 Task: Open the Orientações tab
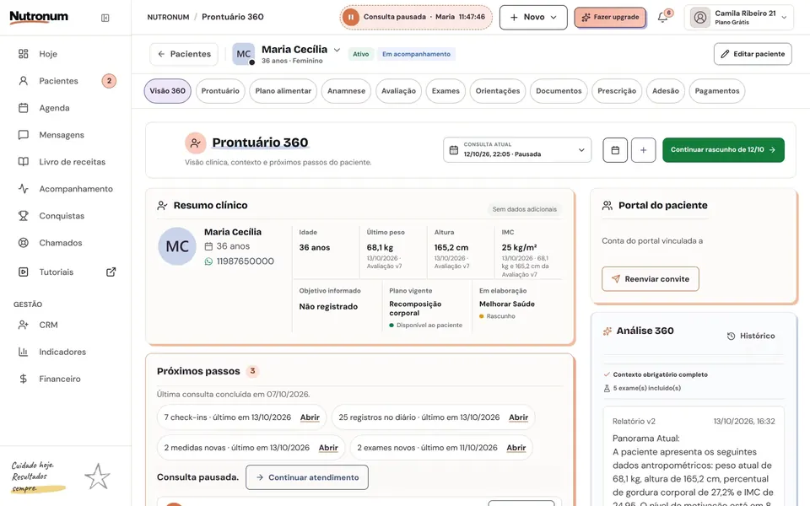tap(498, 91)
